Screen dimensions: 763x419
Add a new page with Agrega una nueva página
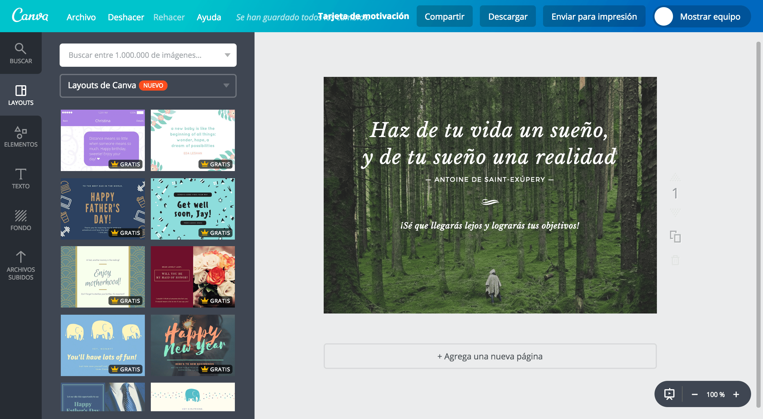(490, 356)
